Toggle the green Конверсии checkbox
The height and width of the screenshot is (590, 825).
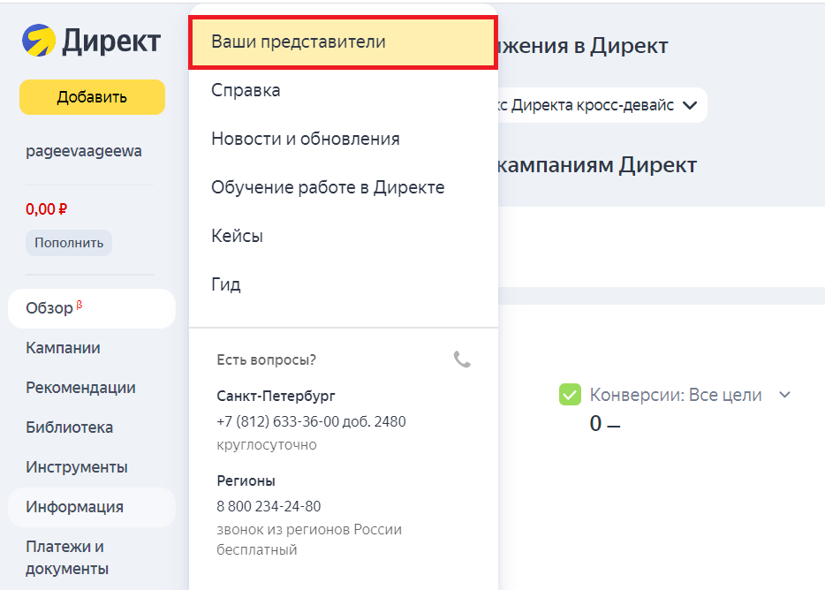570,395
